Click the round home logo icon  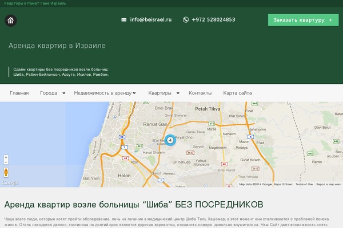[x=11, y=21]
